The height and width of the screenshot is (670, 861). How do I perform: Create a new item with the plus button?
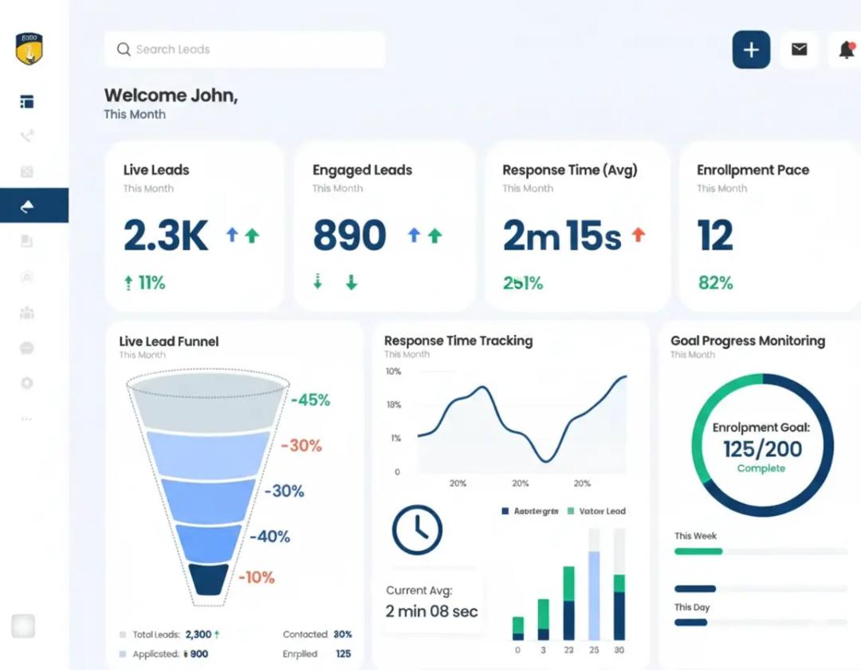(750, 49)
